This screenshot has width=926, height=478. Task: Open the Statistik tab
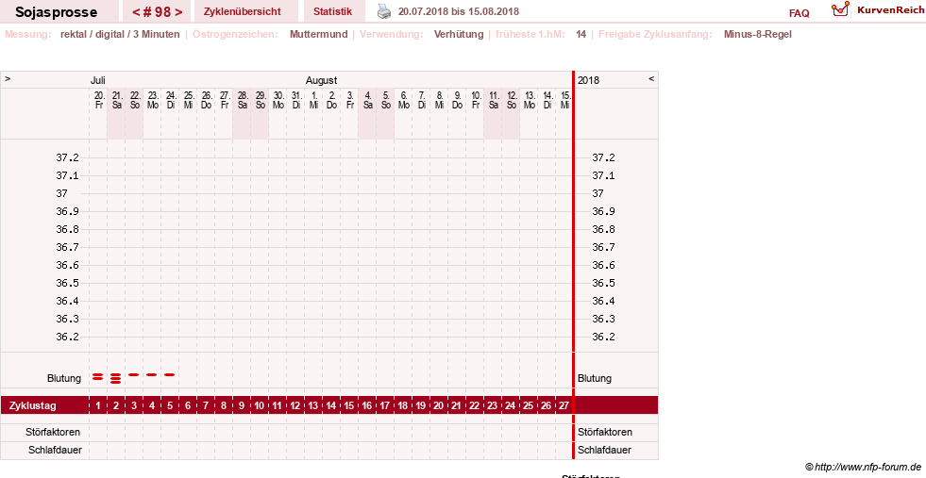click(x=332, y=11)
